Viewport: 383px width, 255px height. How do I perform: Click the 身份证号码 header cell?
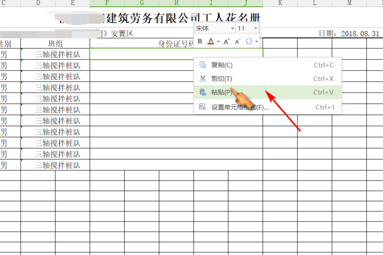tap(176, 43)
